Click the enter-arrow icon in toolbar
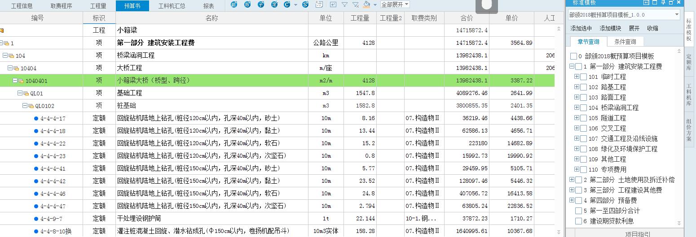This screenshot has width=696, height=237. pos(333,4)
